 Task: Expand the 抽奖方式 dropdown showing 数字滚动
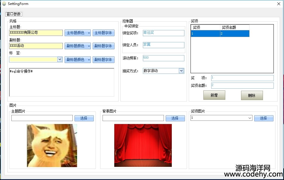tap(181, 71)
